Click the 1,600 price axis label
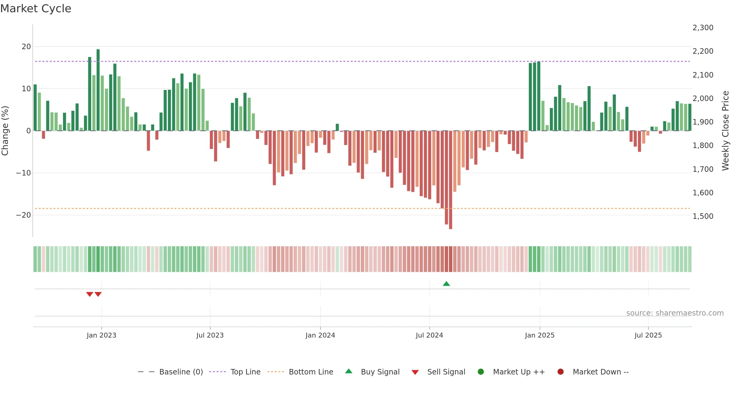Viewport: 734px width, 412px height. [703, 193]
